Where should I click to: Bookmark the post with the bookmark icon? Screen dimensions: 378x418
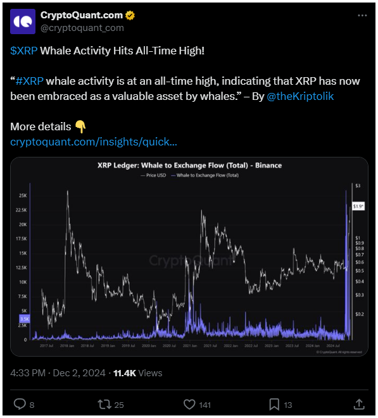point(274,405)
